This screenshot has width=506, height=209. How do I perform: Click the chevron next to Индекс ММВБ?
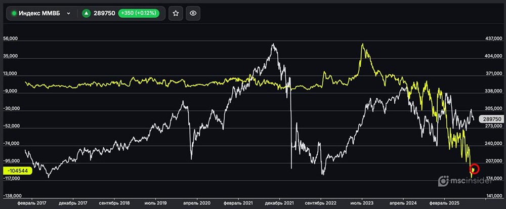point(68,14)
